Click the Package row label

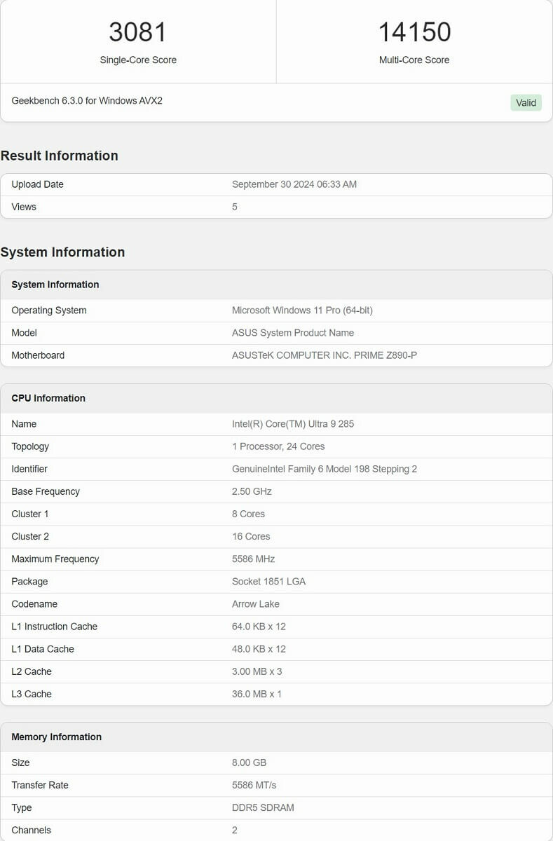(29, 581)
